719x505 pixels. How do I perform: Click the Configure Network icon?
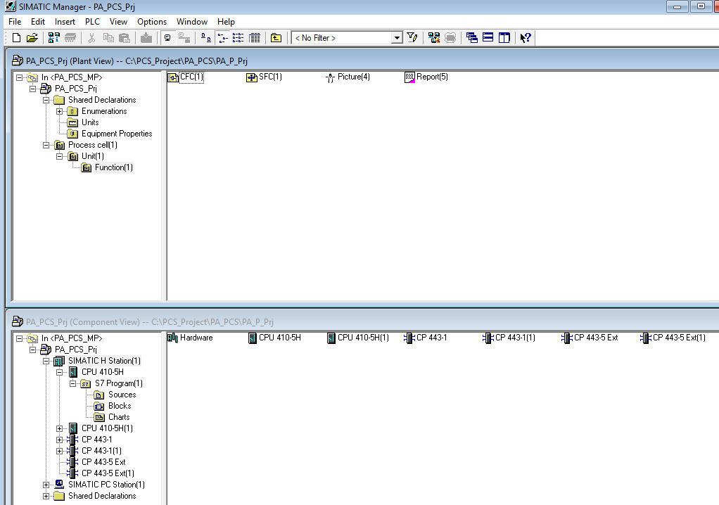click(434, 38)
